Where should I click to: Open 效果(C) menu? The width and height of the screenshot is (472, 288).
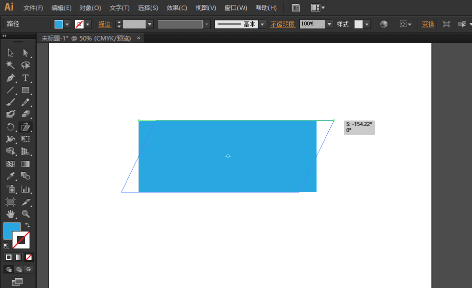pyautogui.click(x=177, y=8)
